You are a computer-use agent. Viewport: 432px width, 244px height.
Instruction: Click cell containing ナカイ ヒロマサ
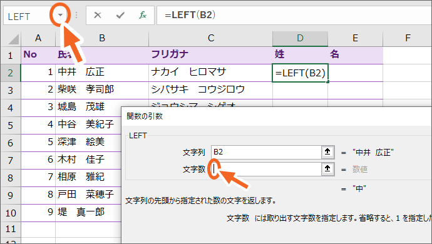[x=211, y=73]
